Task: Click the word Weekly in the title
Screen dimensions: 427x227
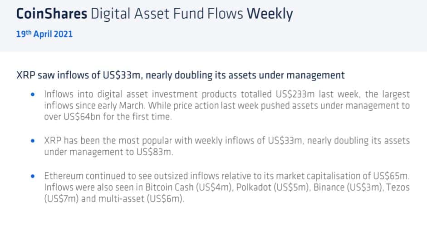Action: click(270, 14)
